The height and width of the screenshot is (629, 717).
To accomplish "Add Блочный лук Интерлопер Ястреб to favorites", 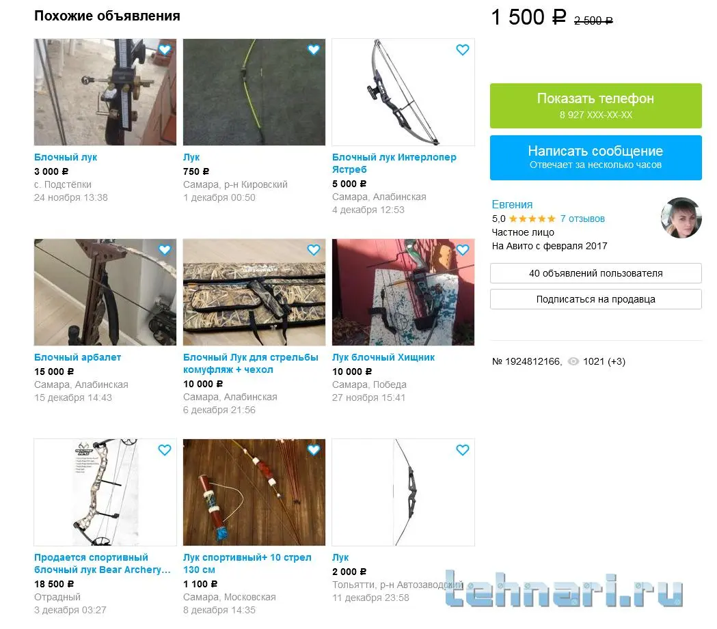I will tap(463, 49).
